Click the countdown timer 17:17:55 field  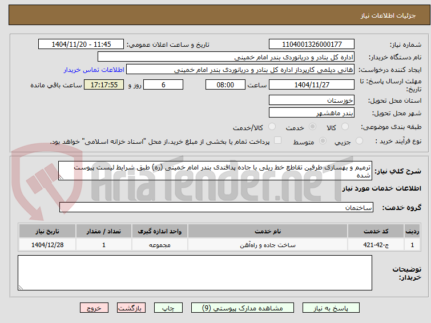[x=104, y=84]
